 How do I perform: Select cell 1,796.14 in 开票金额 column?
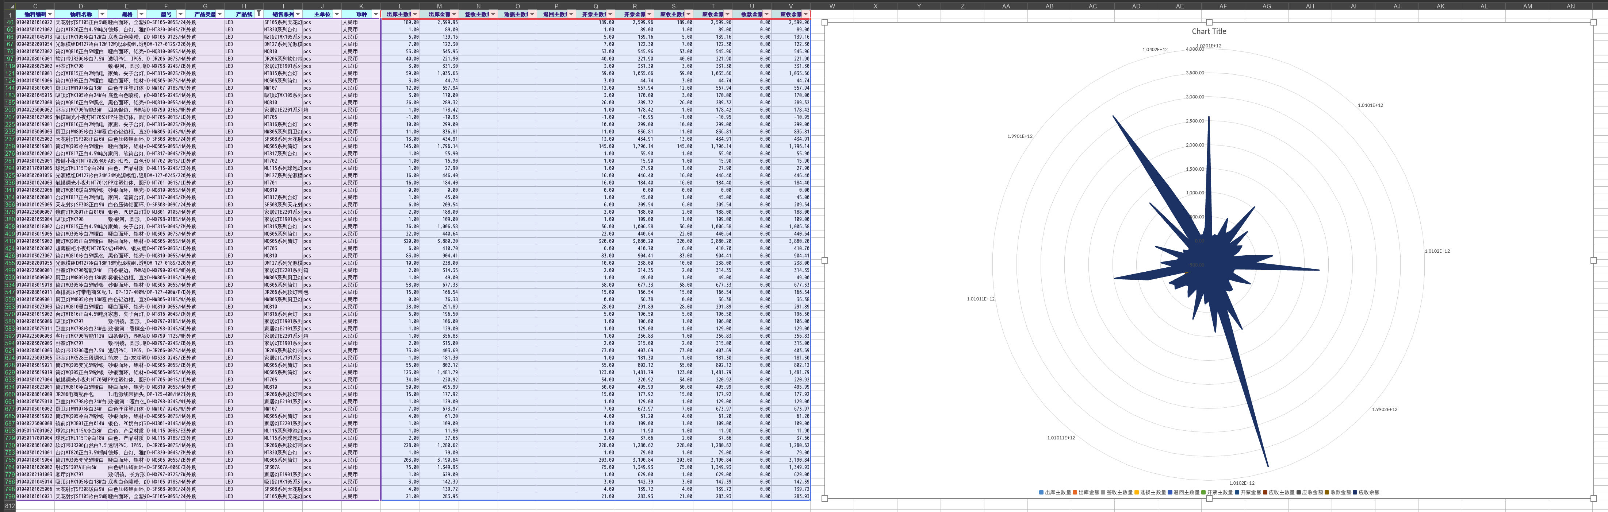click(x=635, y=146)
